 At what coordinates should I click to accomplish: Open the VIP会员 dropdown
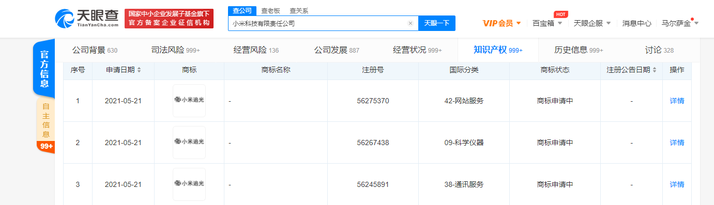[x=502, y=23]
